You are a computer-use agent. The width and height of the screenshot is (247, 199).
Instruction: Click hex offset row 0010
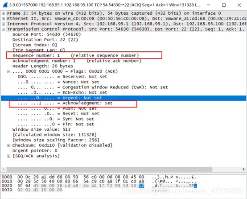pyautogui.click(x=7, y=181)
